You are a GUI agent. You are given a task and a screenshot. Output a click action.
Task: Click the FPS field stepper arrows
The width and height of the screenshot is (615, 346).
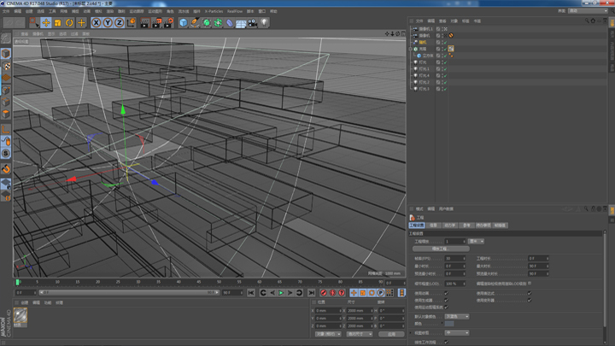click(x=464, y=259)
